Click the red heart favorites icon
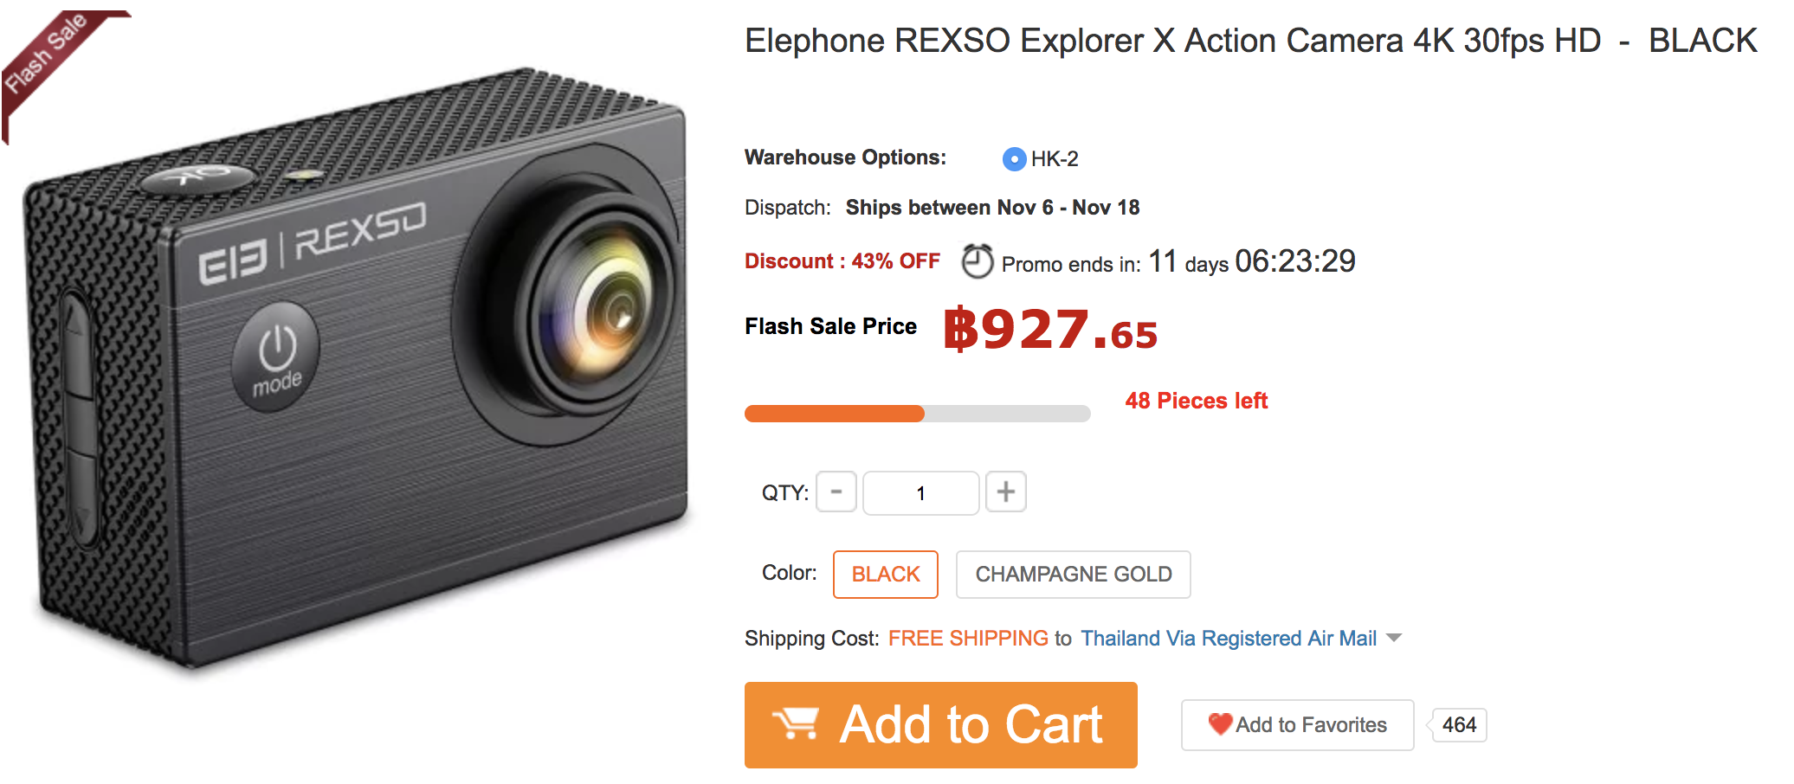Viewport: 1794px width, 784px height. pyautogui.click(x=1220, y=723)
